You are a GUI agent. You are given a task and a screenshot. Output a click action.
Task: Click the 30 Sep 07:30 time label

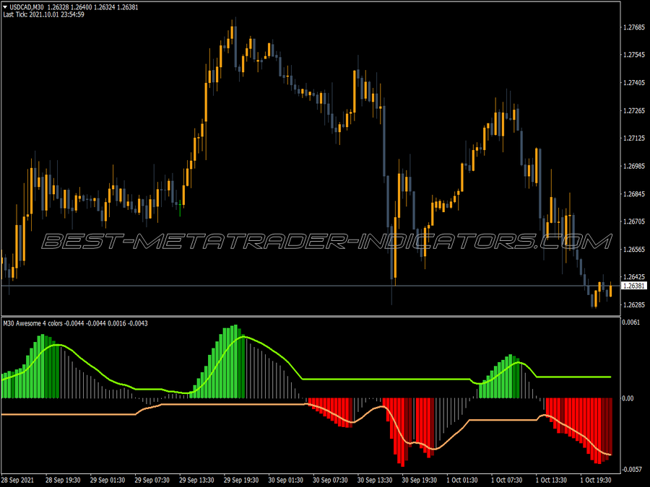point(330,480)
